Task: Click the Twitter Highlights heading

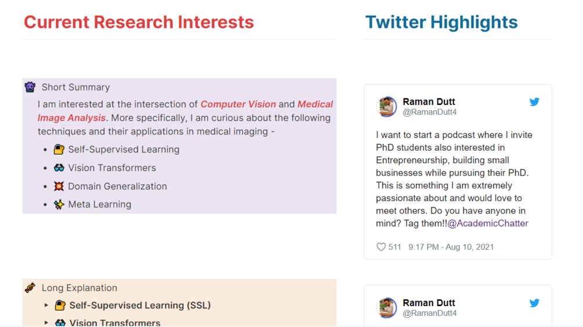Action: click(441, 22)
